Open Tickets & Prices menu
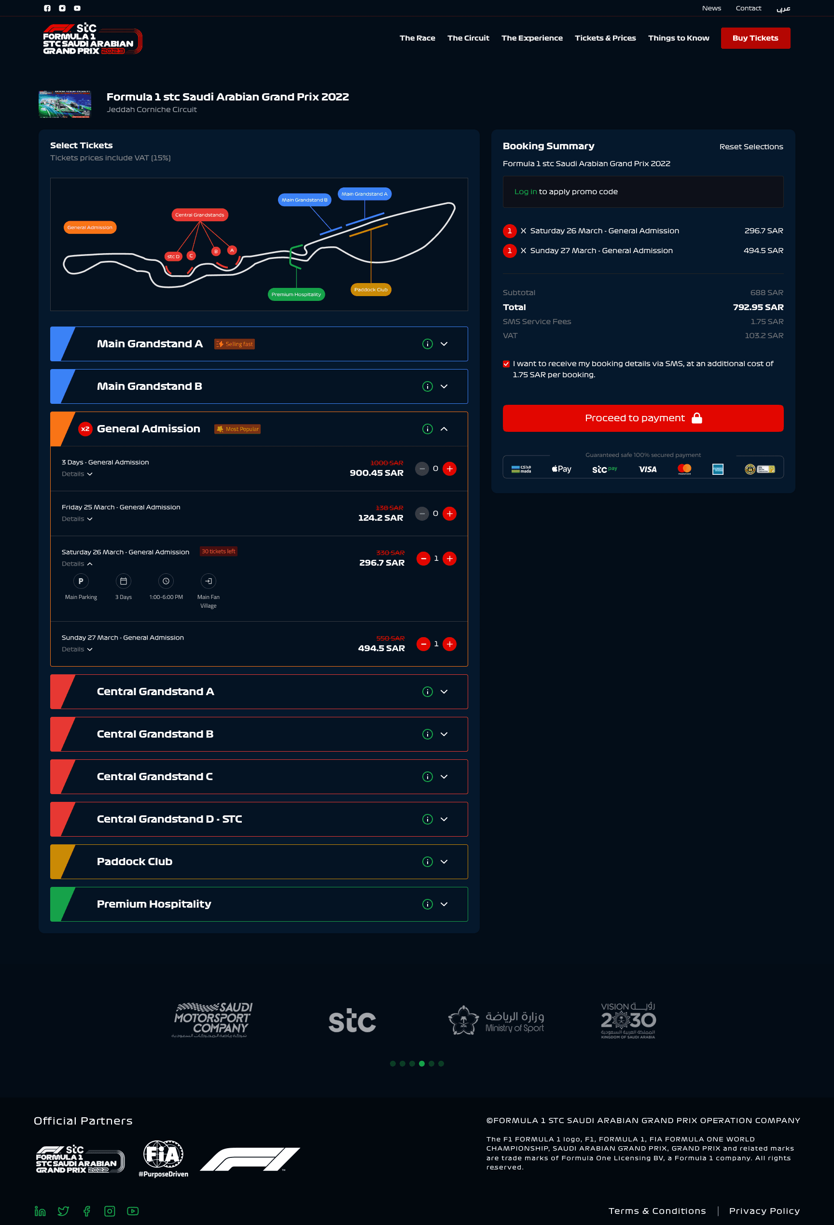Viewport: 834px width, 1225px height. click(x=605, y=38)
